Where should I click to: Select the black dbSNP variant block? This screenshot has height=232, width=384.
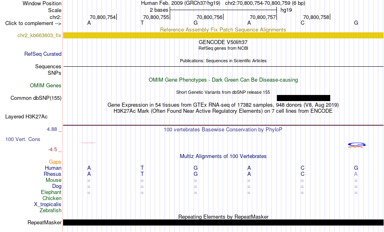pos(304,98)
